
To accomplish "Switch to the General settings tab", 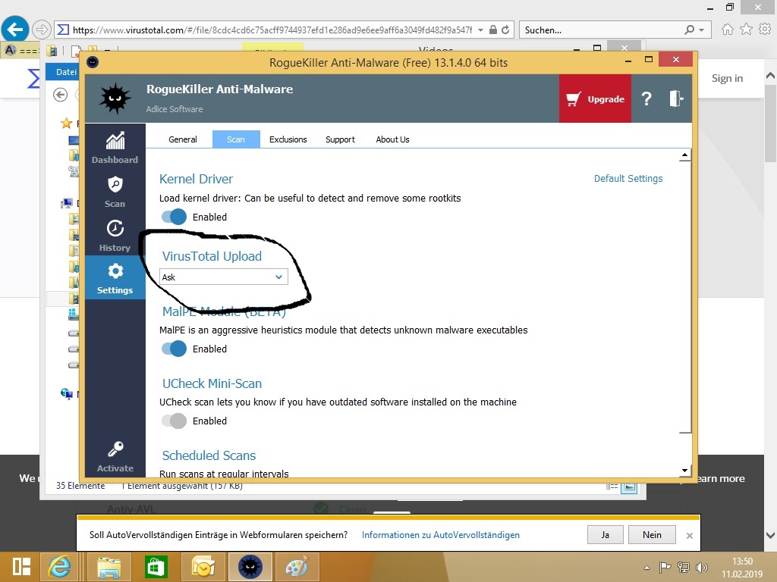I will (182, 139).
